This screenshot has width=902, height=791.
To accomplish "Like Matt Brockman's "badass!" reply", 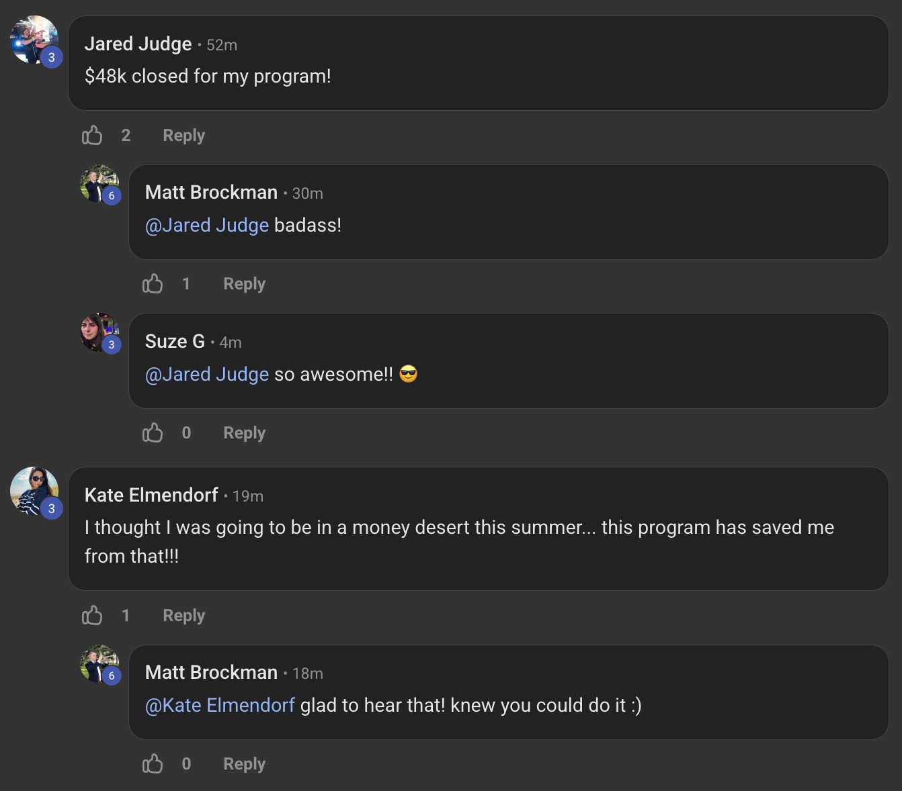I will coord(153,284).
